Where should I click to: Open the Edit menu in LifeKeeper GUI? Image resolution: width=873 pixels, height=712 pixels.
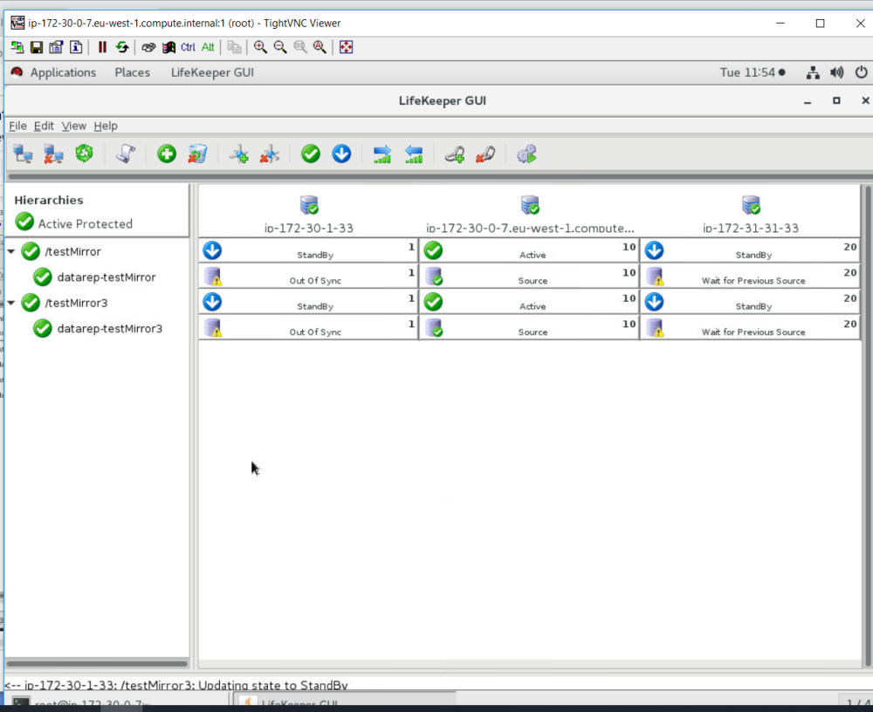point(44,126)
